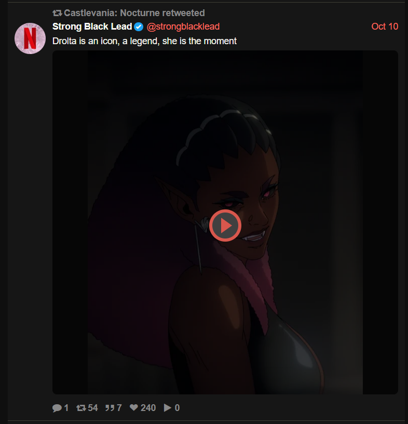Image resolution: width=408 pixels, height=424 pixels.
Task: Click the quote marks icon
Action: pos(110,408)
